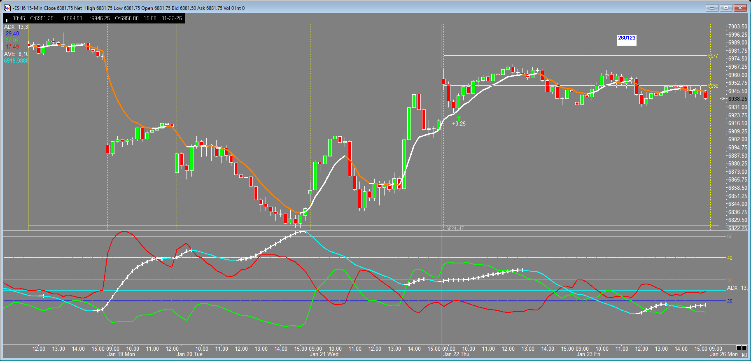751x361 pixels.
Task: Select the yellow 6977 horizontal line label
Action: pos(713,56)
